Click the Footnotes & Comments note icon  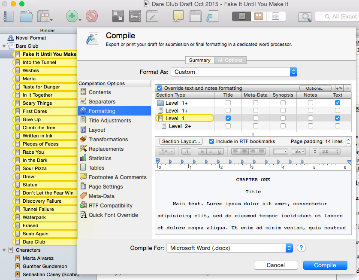tap(83, 177)
